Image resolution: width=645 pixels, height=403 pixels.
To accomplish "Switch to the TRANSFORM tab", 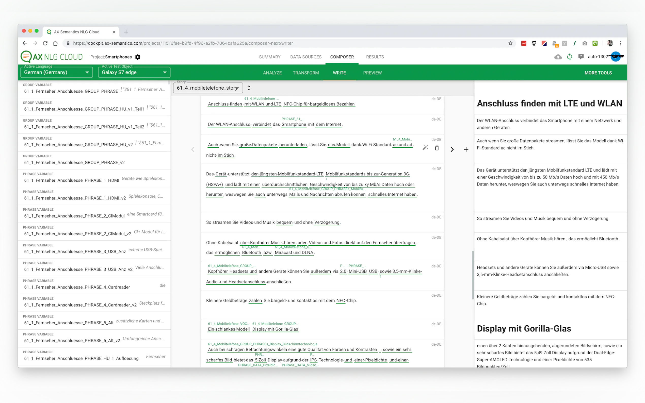I will point(305,73).
